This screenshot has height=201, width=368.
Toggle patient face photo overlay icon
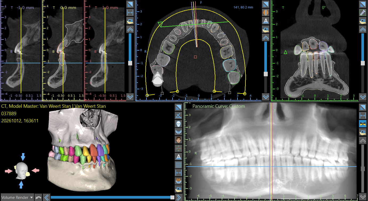click(x=178, y=140)
